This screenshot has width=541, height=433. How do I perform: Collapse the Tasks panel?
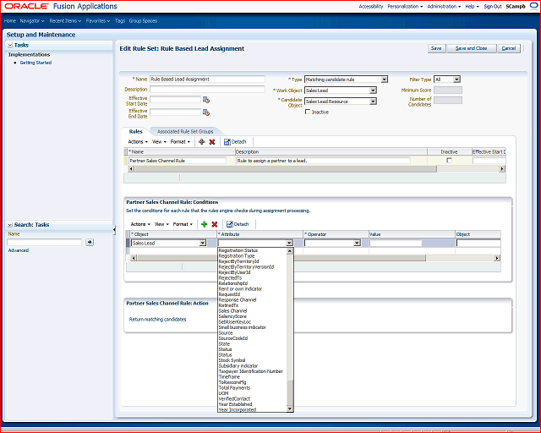point(10,45)
